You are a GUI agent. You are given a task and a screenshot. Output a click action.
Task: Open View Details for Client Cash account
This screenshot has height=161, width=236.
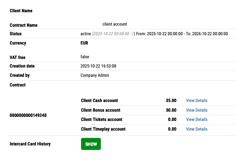196,101
